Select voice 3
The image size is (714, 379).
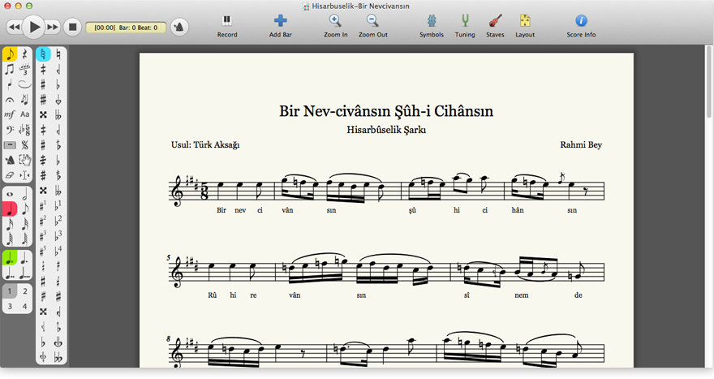click(x=10, y=306)
